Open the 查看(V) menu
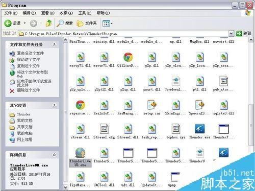Viewport: 255px width, 191px height. coord(47,13)
